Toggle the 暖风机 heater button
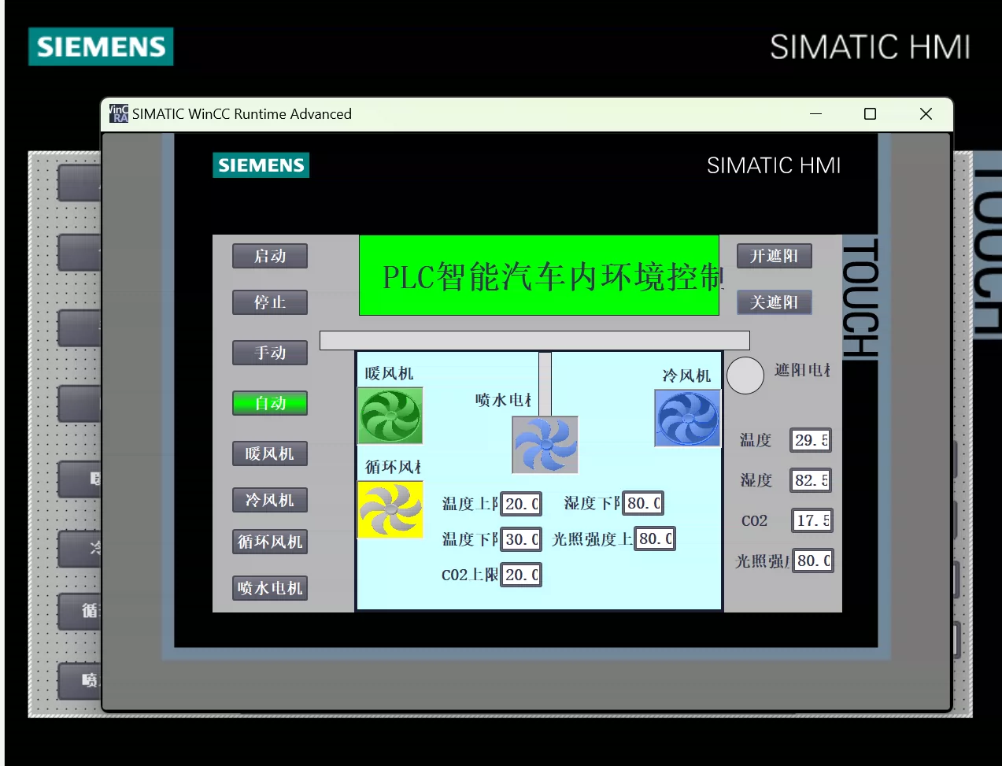The width and height of the screenshot is (1002, 766). coord(270,453)
